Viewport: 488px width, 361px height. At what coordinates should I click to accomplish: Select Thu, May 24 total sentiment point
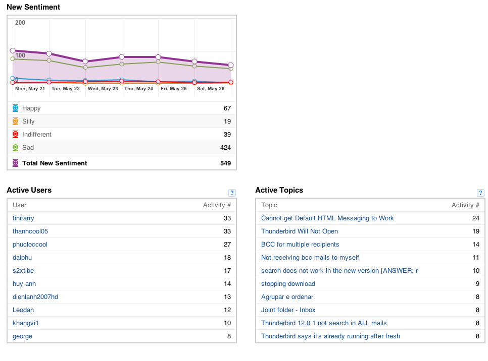122,57
